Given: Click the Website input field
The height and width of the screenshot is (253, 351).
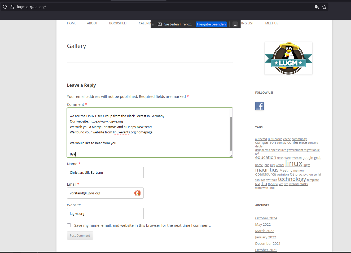Looking at the screenshot, I should [105, 213].
